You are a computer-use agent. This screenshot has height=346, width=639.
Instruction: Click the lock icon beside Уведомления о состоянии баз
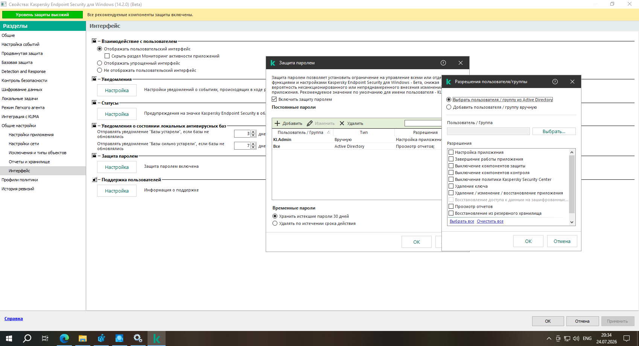(x=94, y=126)
